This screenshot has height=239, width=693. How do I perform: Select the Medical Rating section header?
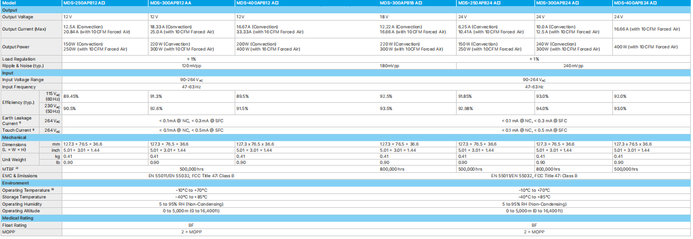click(18, 218)
